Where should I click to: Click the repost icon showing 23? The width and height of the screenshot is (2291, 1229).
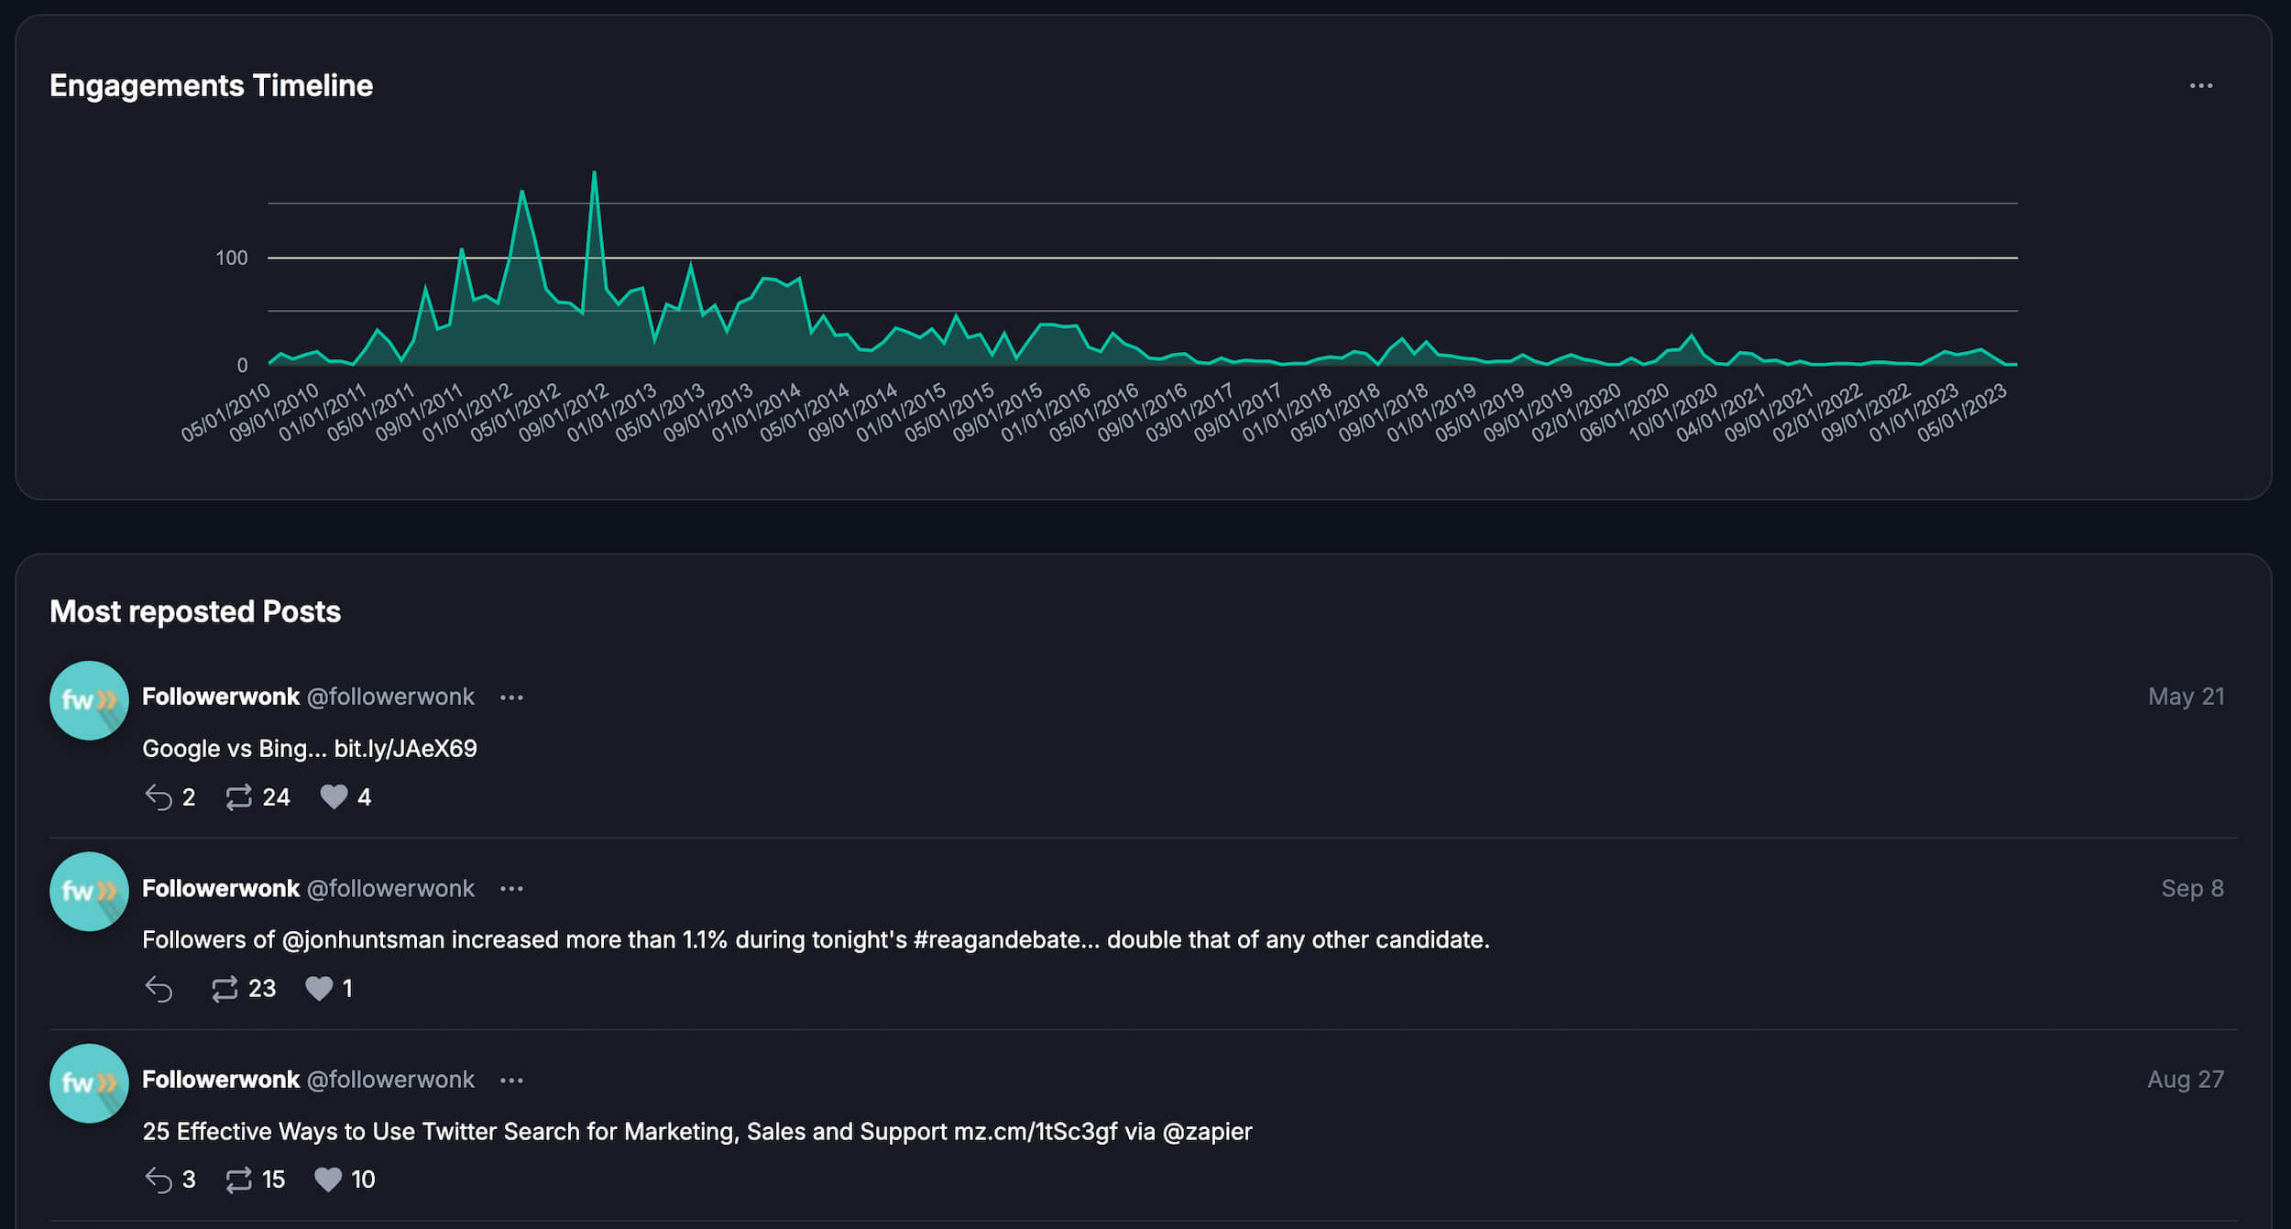(225, 989)
